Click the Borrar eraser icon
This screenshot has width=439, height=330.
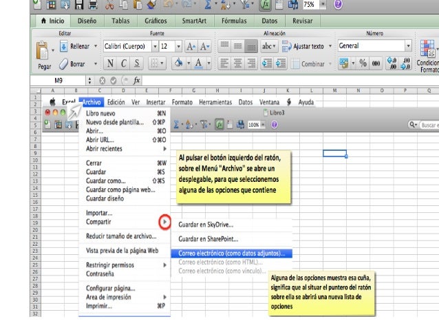coord(64,64)
